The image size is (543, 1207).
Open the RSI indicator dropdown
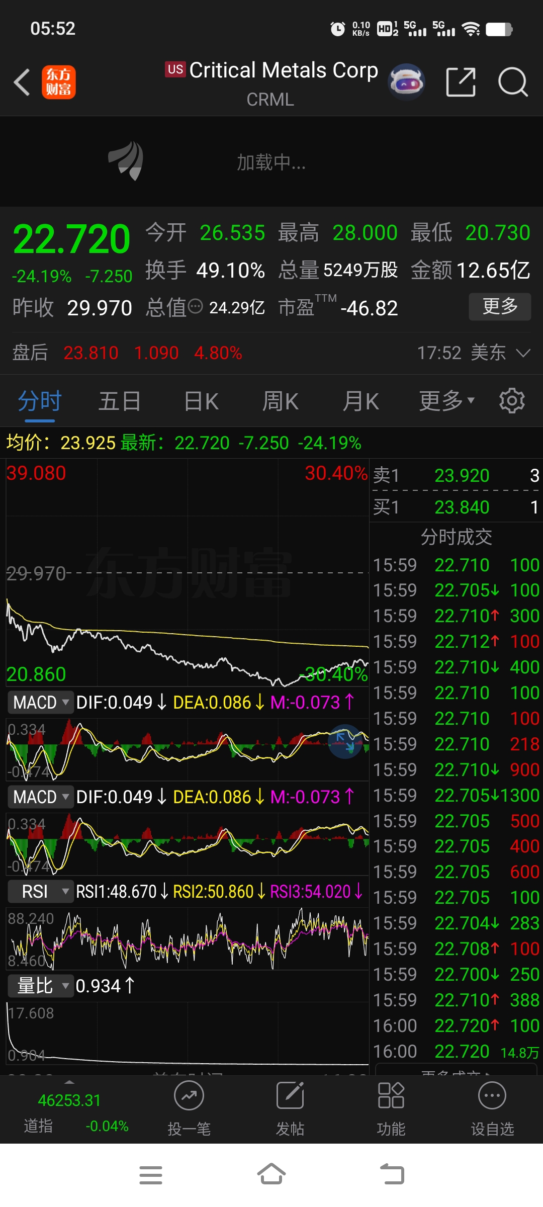click(41, 891)
